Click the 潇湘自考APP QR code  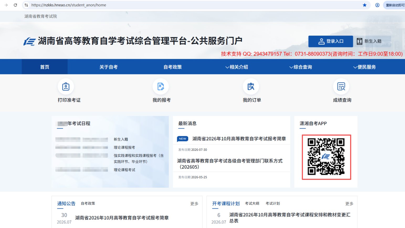point(326,157)
